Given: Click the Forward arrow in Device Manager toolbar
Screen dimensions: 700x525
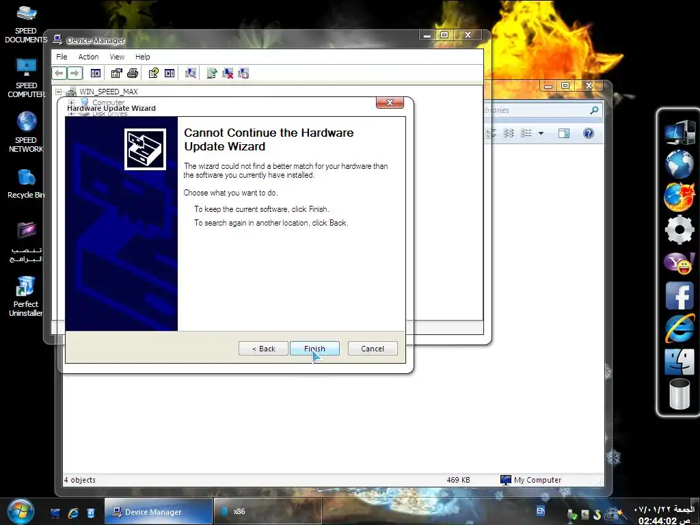Looking at the screenshot, I should [x=75, y=72].
